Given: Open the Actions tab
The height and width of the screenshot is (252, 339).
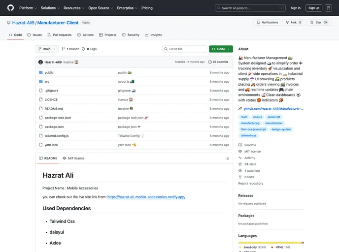Looking at the screenshot, I should pyautogui.click(x=85, y=35).
